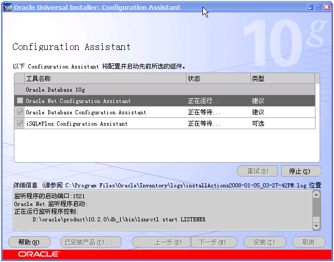Click the 正在运行监听程序控制 line

[x=46, y=212]
